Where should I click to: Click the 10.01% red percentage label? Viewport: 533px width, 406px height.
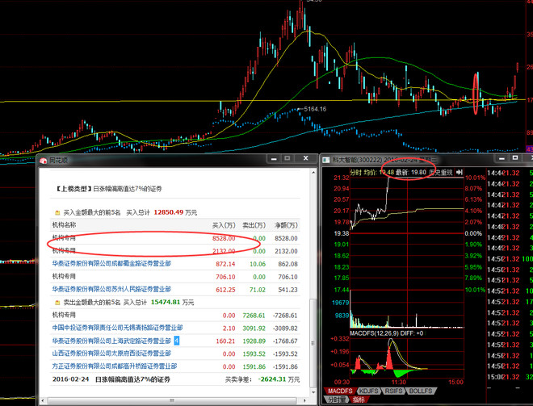[475, 178]
